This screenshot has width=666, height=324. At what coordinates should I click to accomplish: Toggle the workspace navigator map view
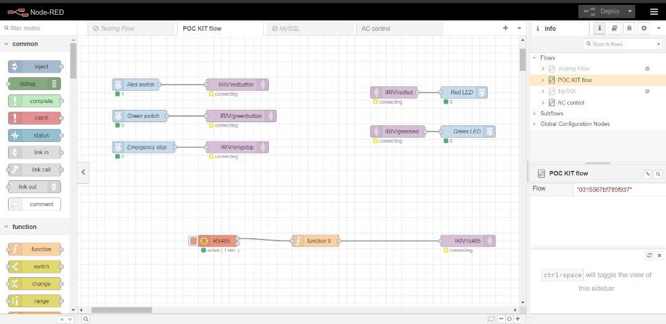[x=491, y=319]
